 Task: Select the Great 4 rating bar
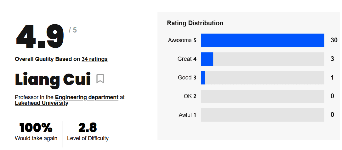(x=262, y=59)
